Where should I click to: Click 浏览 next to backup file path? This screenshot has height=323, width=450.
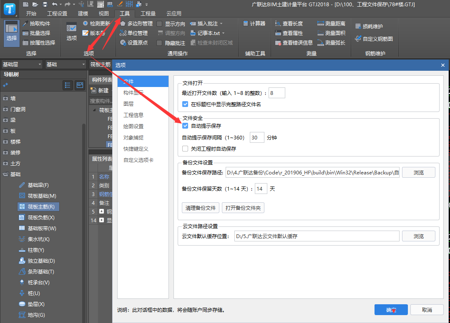pyautogui.click(x=418, y=172)
